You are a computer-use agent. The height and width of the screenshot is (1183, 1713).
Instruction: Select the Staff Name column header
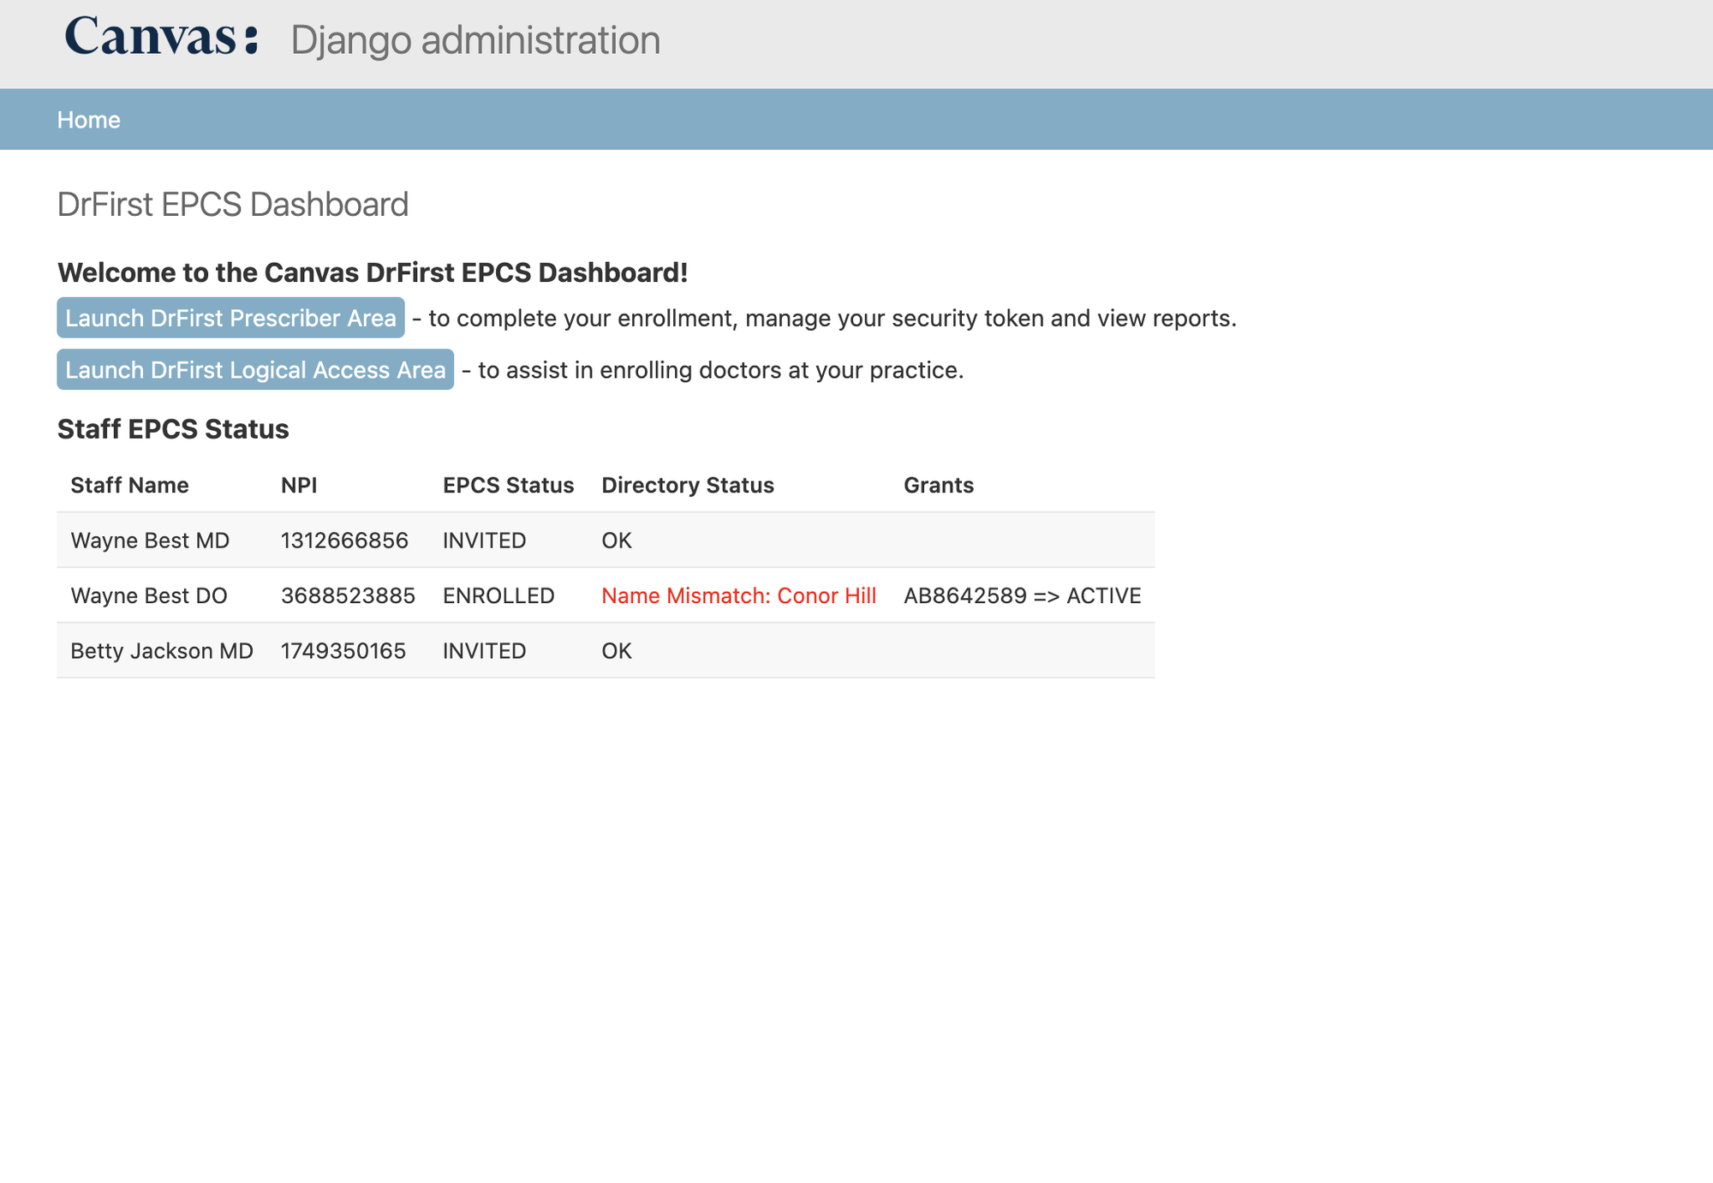click(129, 485)
